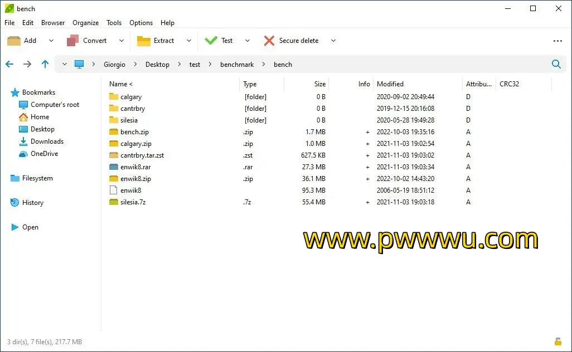The image size is (572, 352).
Task: Open the Tools menu
Action: (x=114, y=23)
